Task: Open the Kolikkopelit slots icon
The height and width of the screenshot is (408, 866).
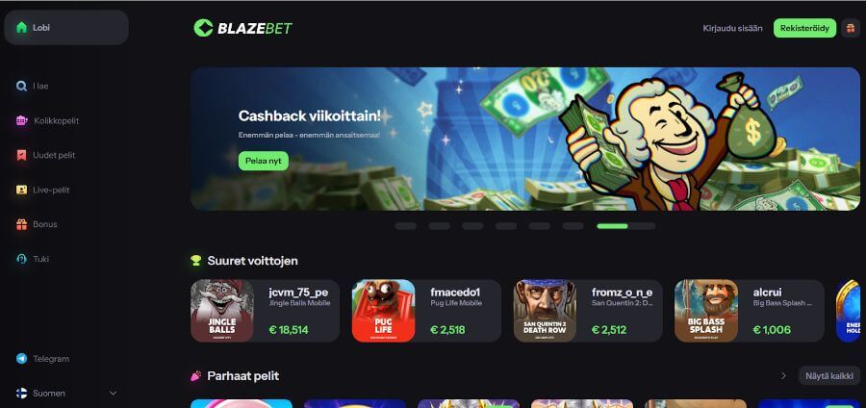Action: (x=21, y=120)
